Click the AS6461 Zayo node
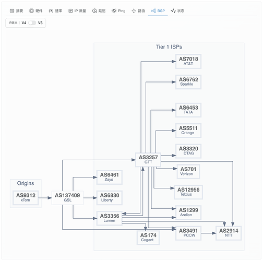The width and height of the screenshot is (263, 261). click(x=110, y=177)
